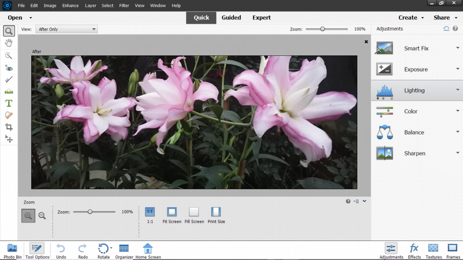
Task: Click the Exposure adjustment icon
Action: coord(384,69)
